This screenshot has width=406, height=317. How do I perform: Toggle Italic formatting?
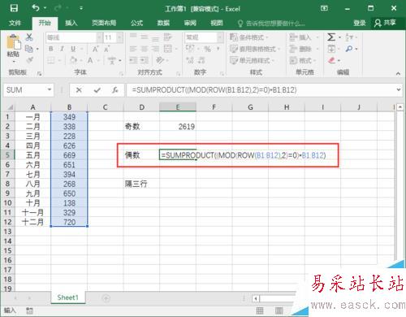[x=62, y=49]
